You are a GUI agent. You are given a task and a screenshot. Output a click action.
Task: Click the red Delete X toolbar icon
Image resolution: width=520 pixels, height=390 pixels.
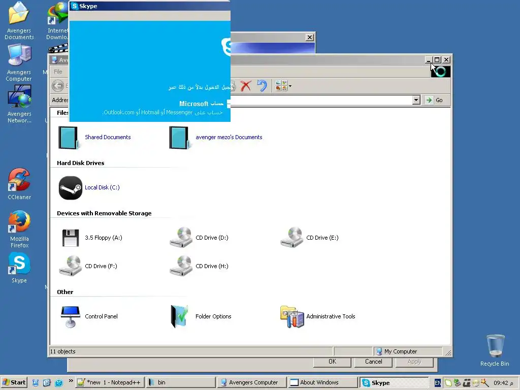tap(246, 86)
